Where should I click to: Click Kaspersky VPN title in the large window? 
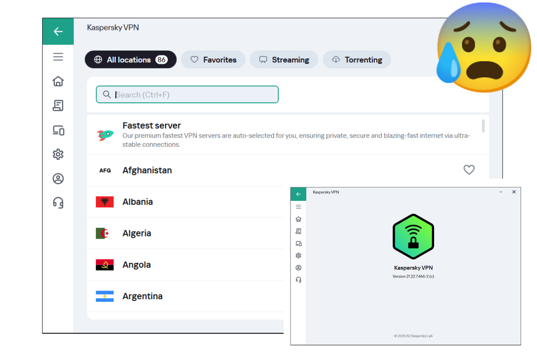(113, 27)
